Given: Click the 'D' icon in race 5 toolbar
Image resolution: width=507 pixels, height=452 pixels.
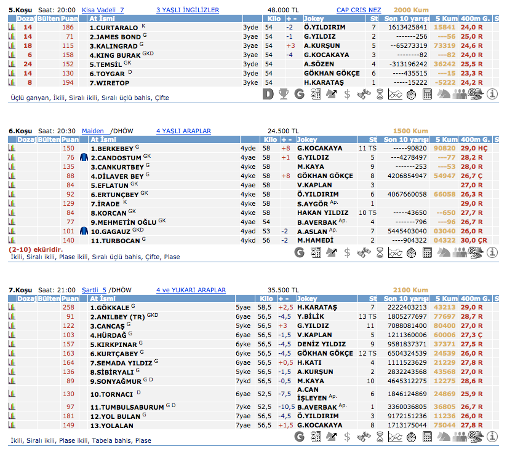Looking at the screenshot, I should pyautogui.click(x=268, y=94).
